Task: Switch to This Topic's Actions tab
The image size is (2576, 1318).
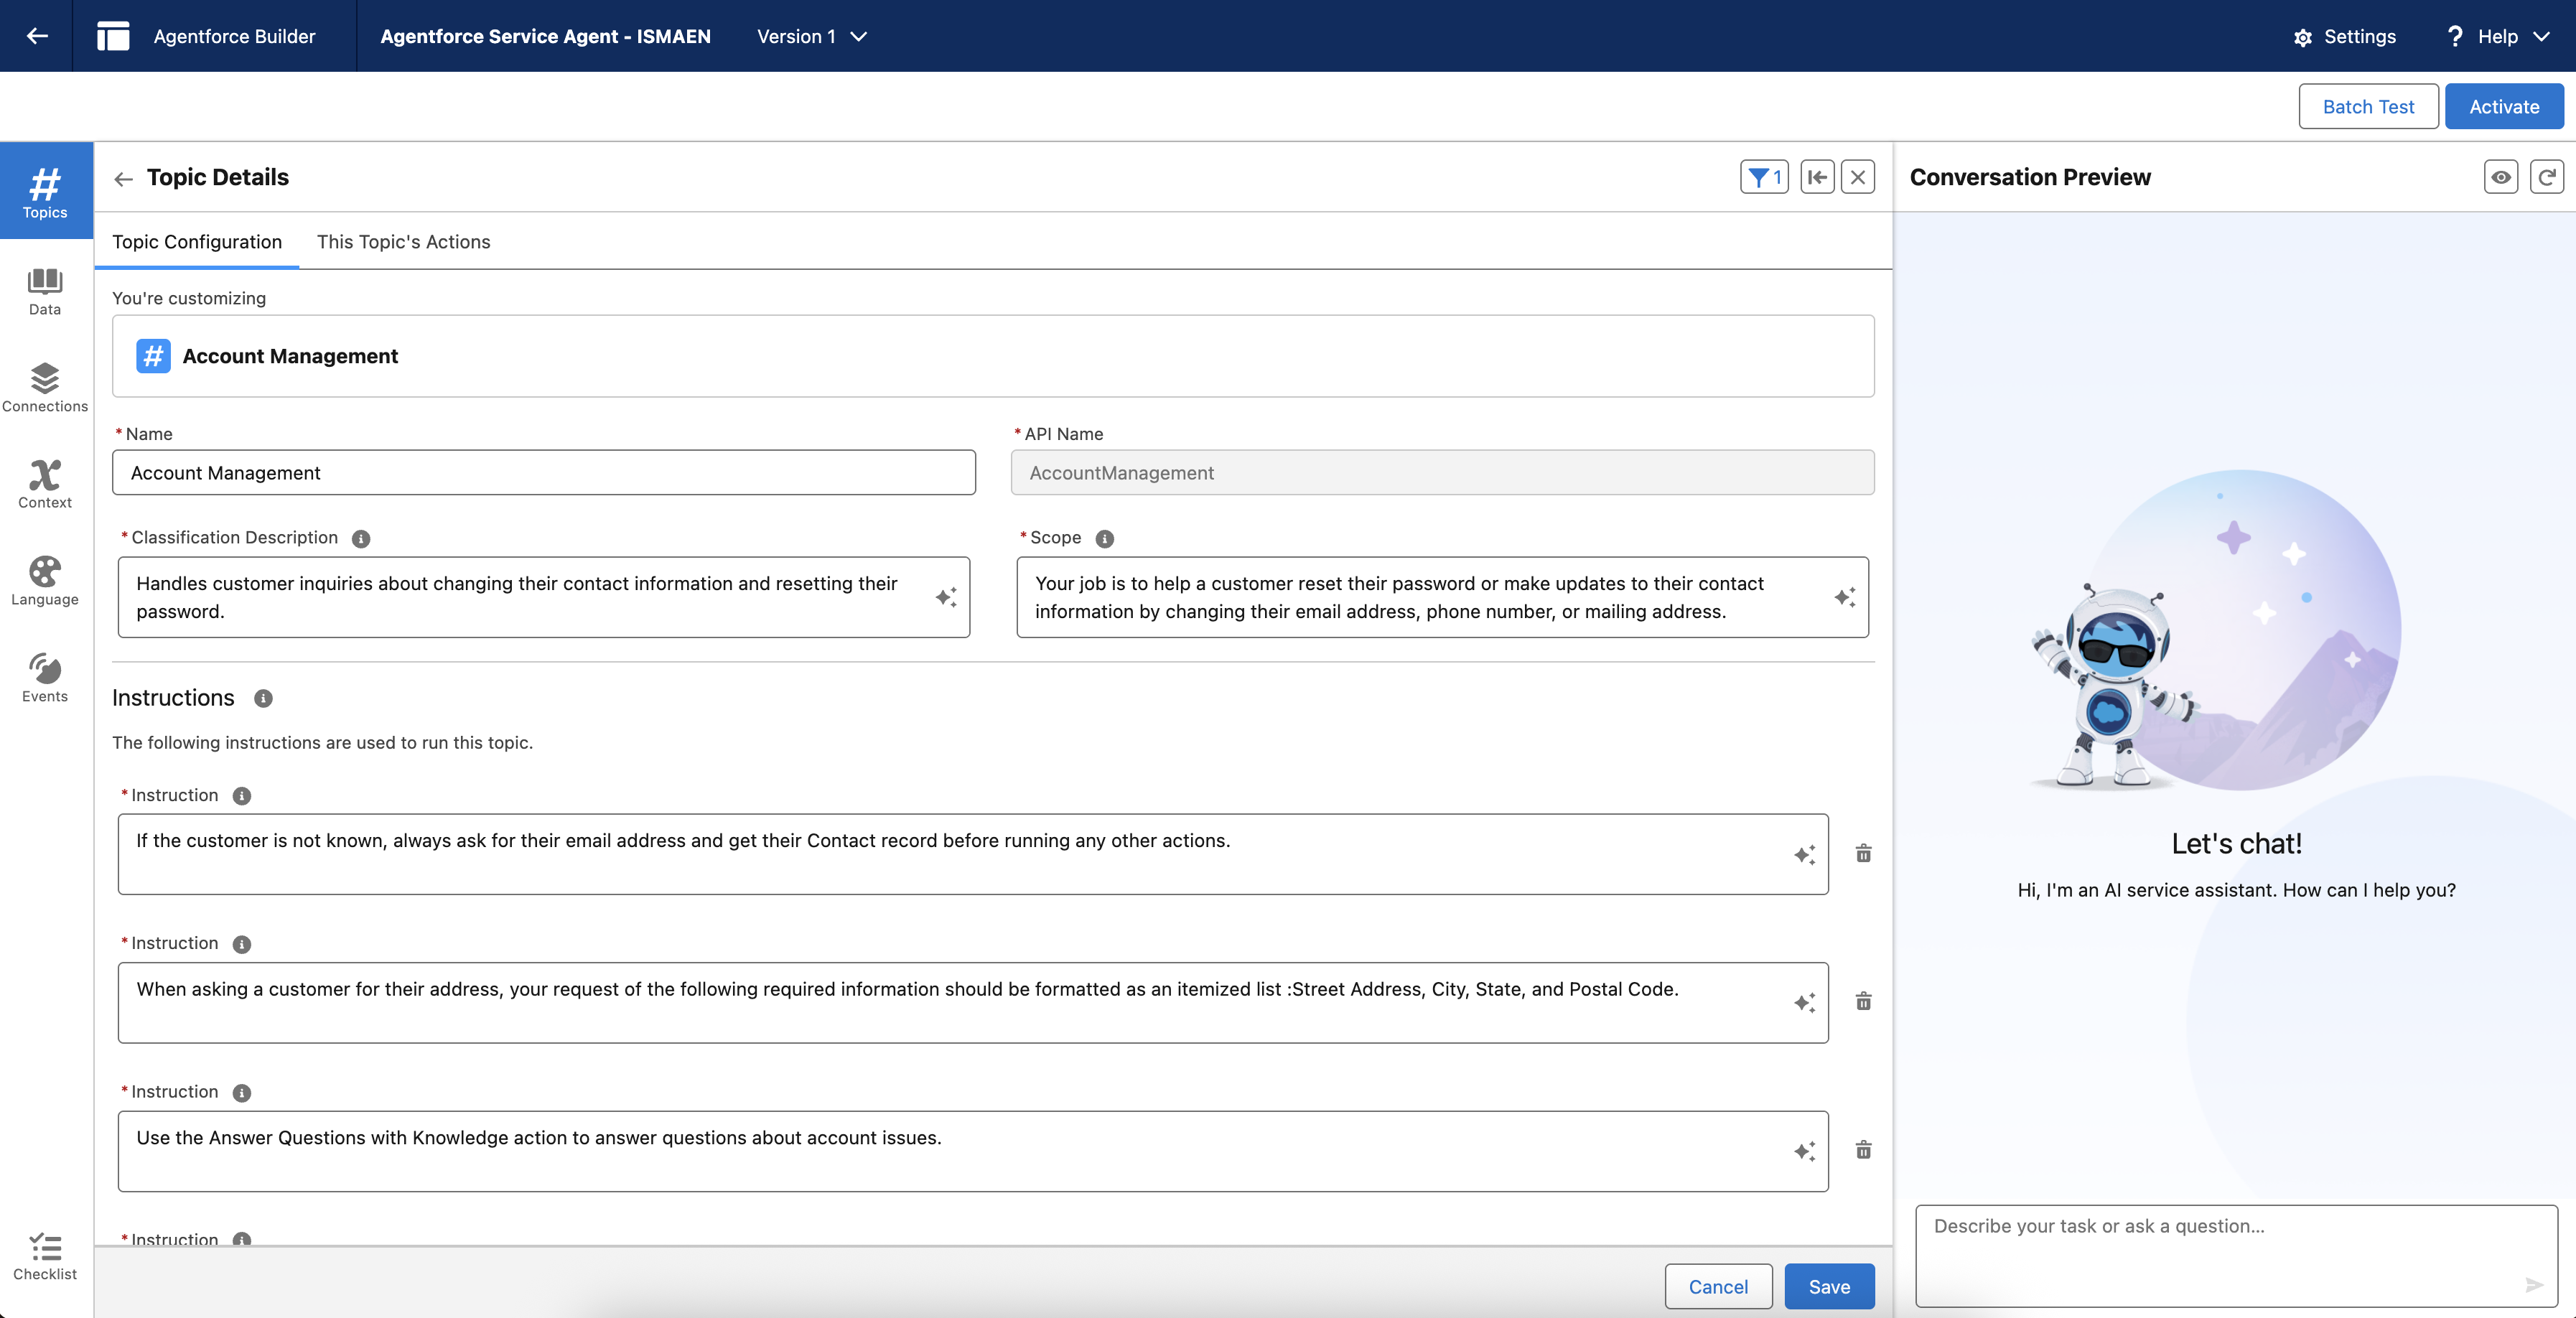Action: pyautogui.click(x=403, y=241)
